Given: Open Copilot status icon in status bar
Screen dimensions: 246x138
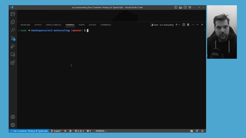Looking at the screenshot, I should pyautogui.click(x=191, y=131).
